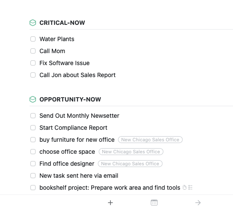Viewport: 233px width, 209px height.
Task: Select the Call Jon about Sales Report task
Action: [78, 75]
